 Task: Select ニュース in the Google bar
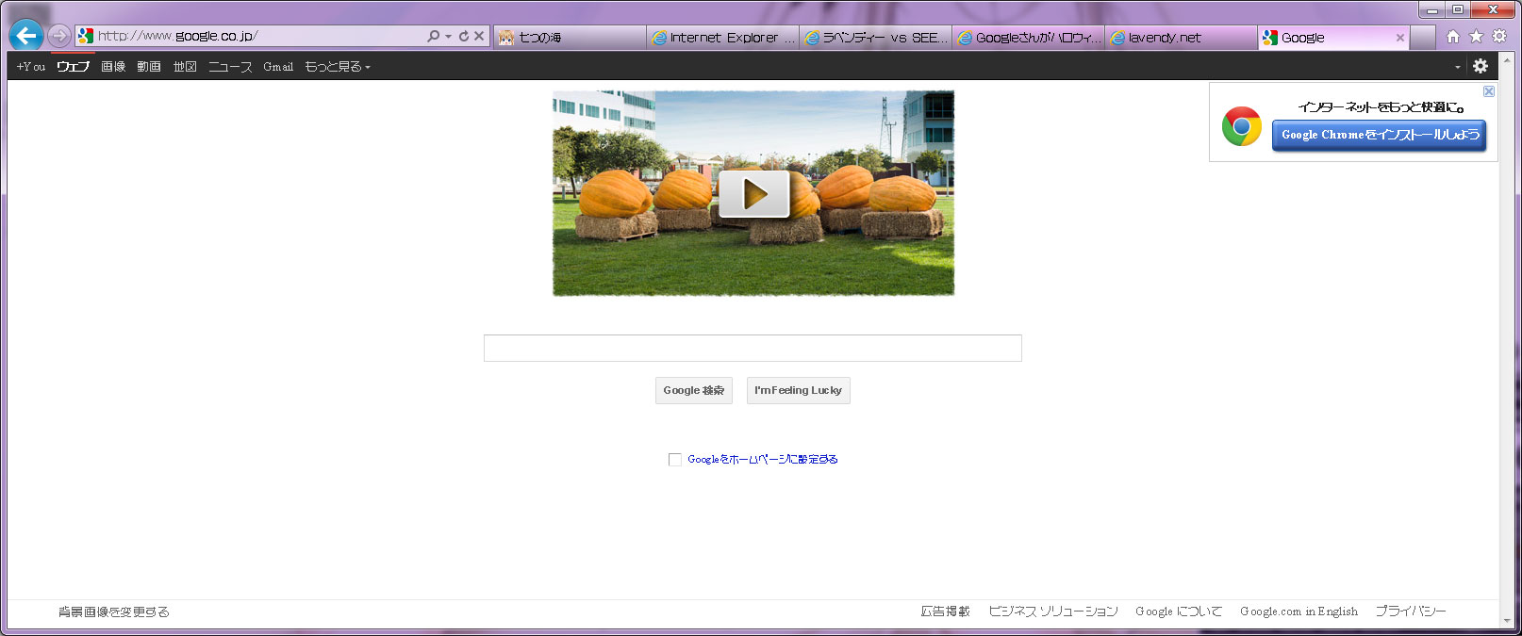coord(230,67)
